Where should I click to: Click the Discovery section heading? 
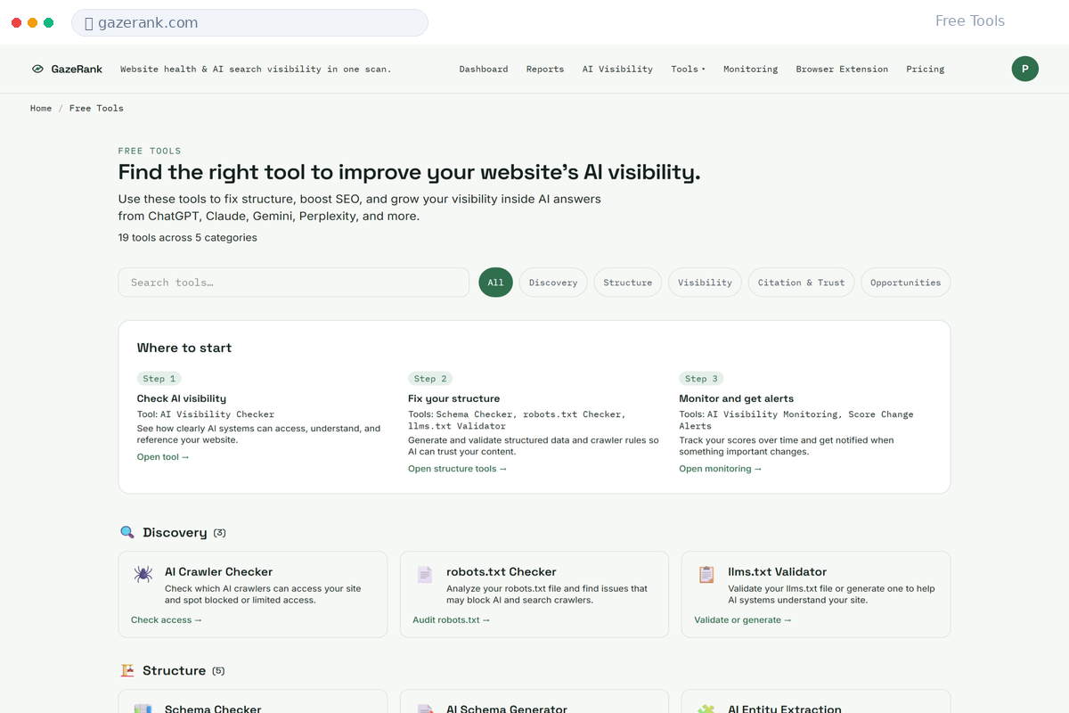pos(175,532)
